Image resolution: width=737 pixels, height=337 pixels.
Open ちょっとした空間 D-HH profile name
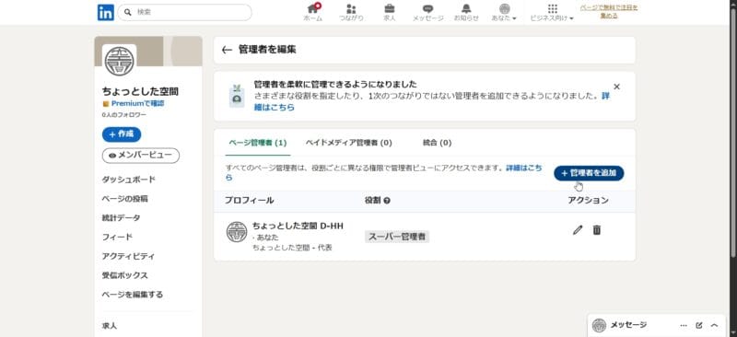click(x=298, y=227)
